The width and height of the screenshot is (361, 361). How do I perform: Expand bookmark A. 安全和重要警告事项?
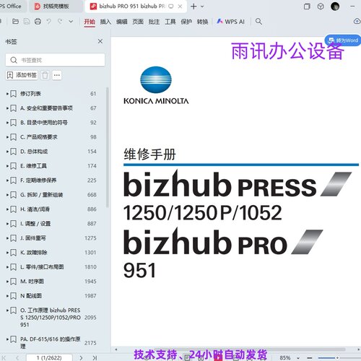coord(7,108)
